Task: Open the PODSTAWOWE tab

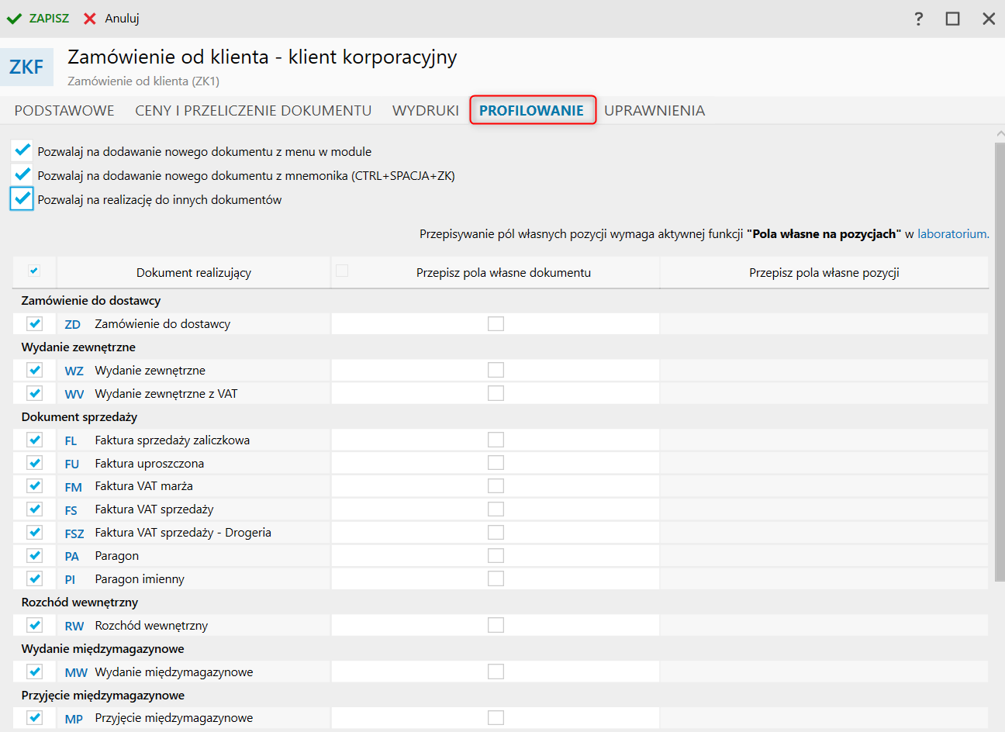Action: (64, 111)
